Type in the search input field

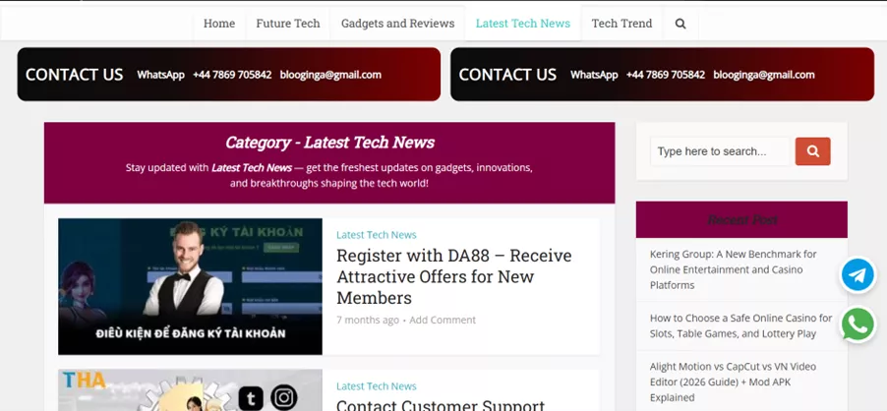click(720, 151)
